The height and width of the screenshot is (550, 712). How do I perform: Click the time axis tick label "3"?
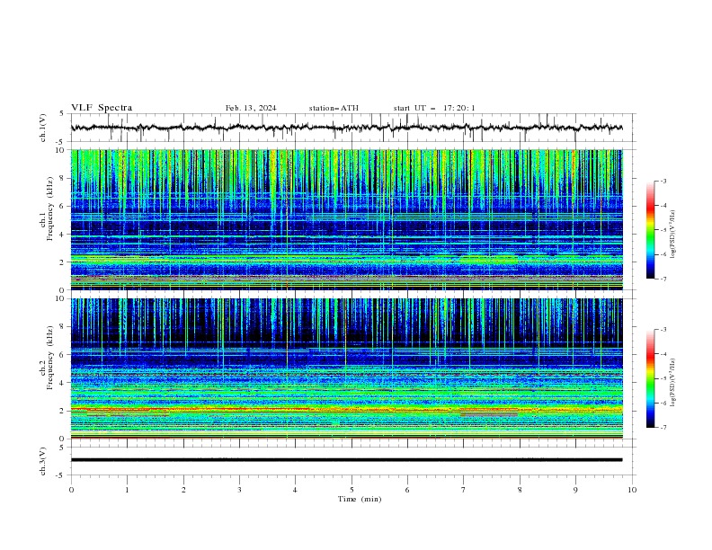(239, 490)
